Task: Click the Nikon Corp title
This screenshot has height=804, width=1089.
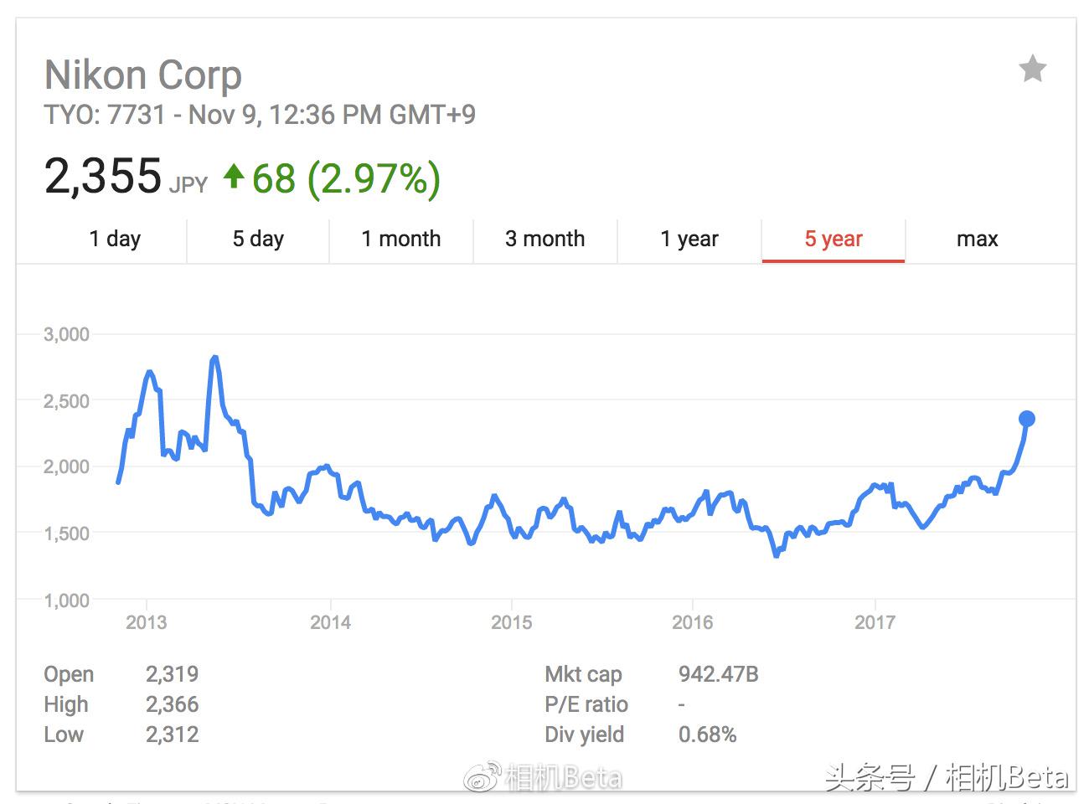Action: point(143,75)
